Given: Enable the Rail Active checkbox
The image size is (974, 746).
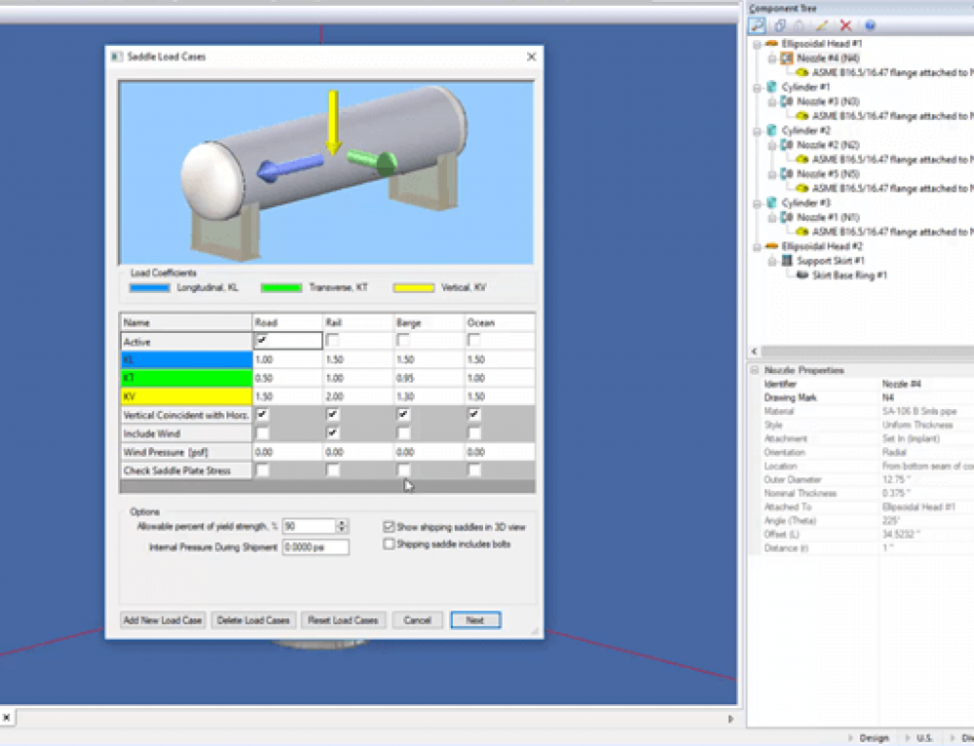Looking at the screenshot, I should coord(333,340).
